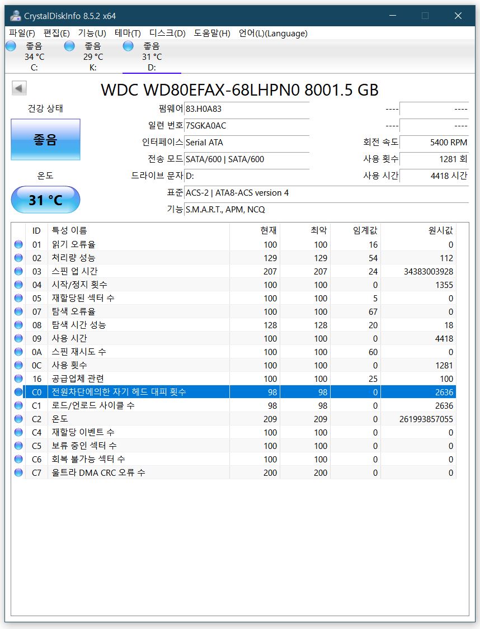This screenshot has height=629, width=480.
Task: Click the rotation speed value 5400 RPM
Action: (434, 143)
